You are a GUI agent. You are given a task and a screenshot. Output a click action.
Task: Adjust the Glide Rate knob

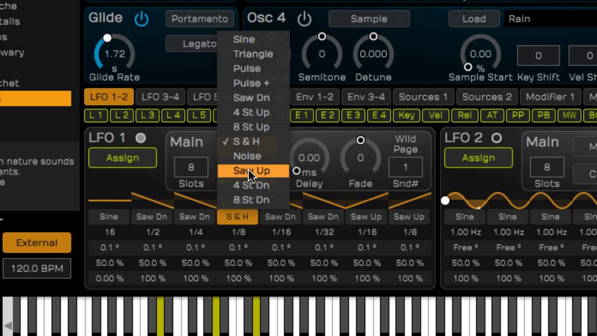coord(114,54)
